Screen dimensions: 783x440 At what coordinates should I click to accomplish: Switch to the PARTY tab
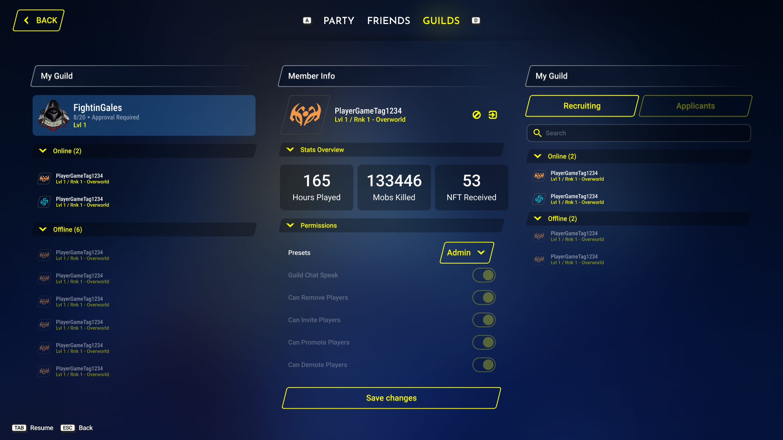pos(339,21)
